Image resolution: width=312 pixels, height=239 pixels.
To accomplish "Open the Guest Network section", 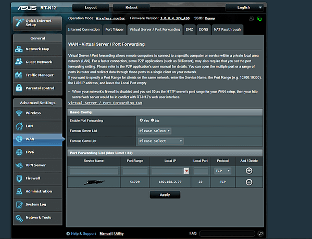I will (x=38, y=62).
